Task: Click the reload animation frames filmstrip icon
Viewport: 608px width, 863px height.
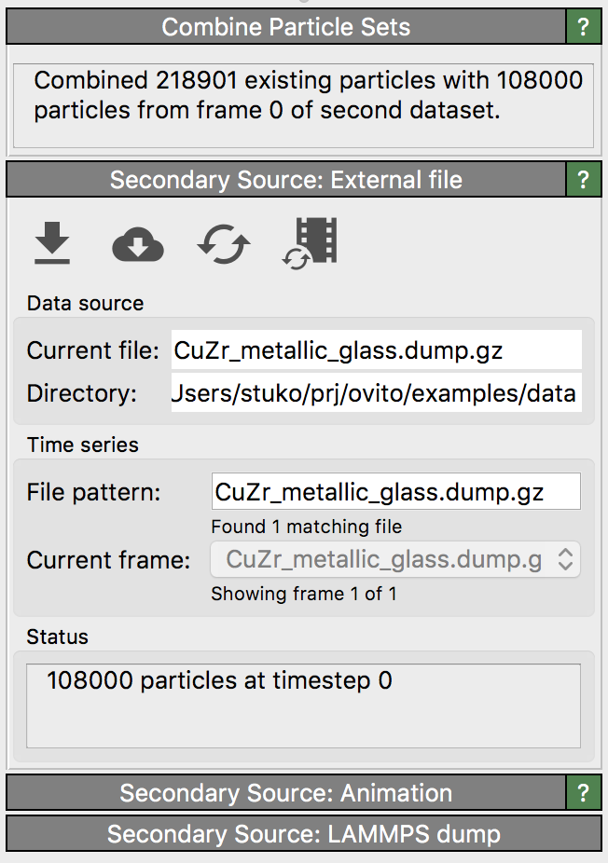Action: point(311,243)
